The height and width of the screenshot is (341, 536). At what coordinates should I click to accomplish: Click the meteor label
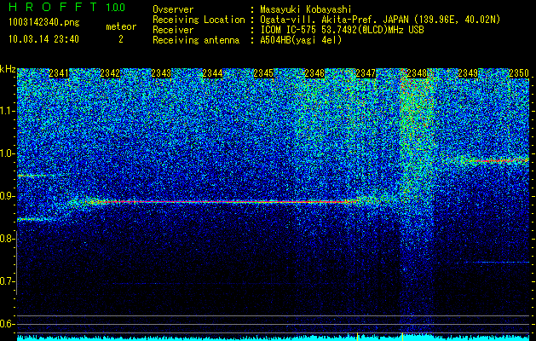(x=121, y=26)
